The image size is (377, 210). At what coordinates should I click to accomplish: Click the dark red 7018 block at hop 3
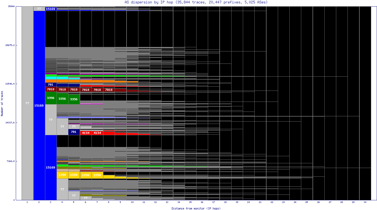click(x=51, y=89)
